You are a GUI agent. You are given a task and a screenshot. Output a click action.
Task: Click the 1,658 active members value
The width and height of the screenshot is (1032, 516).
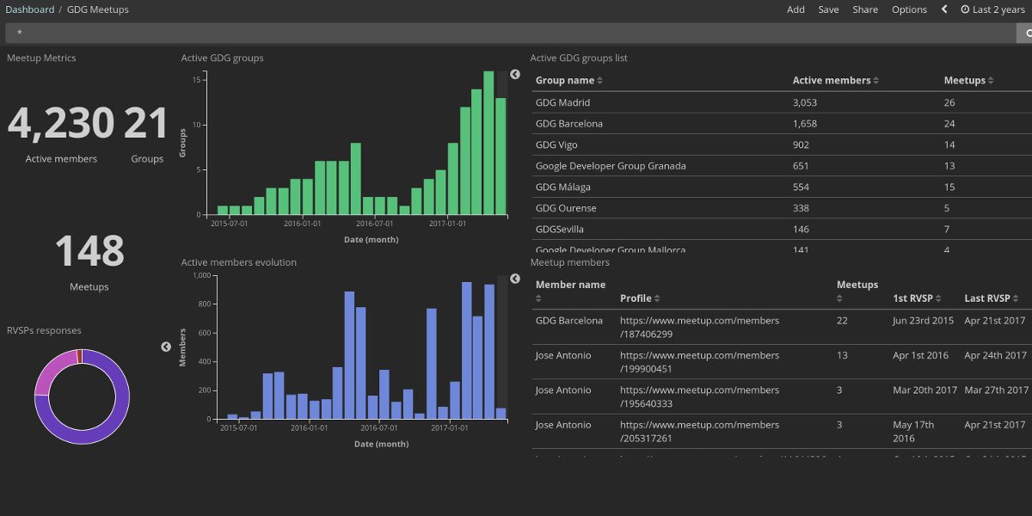coord(805,124)
